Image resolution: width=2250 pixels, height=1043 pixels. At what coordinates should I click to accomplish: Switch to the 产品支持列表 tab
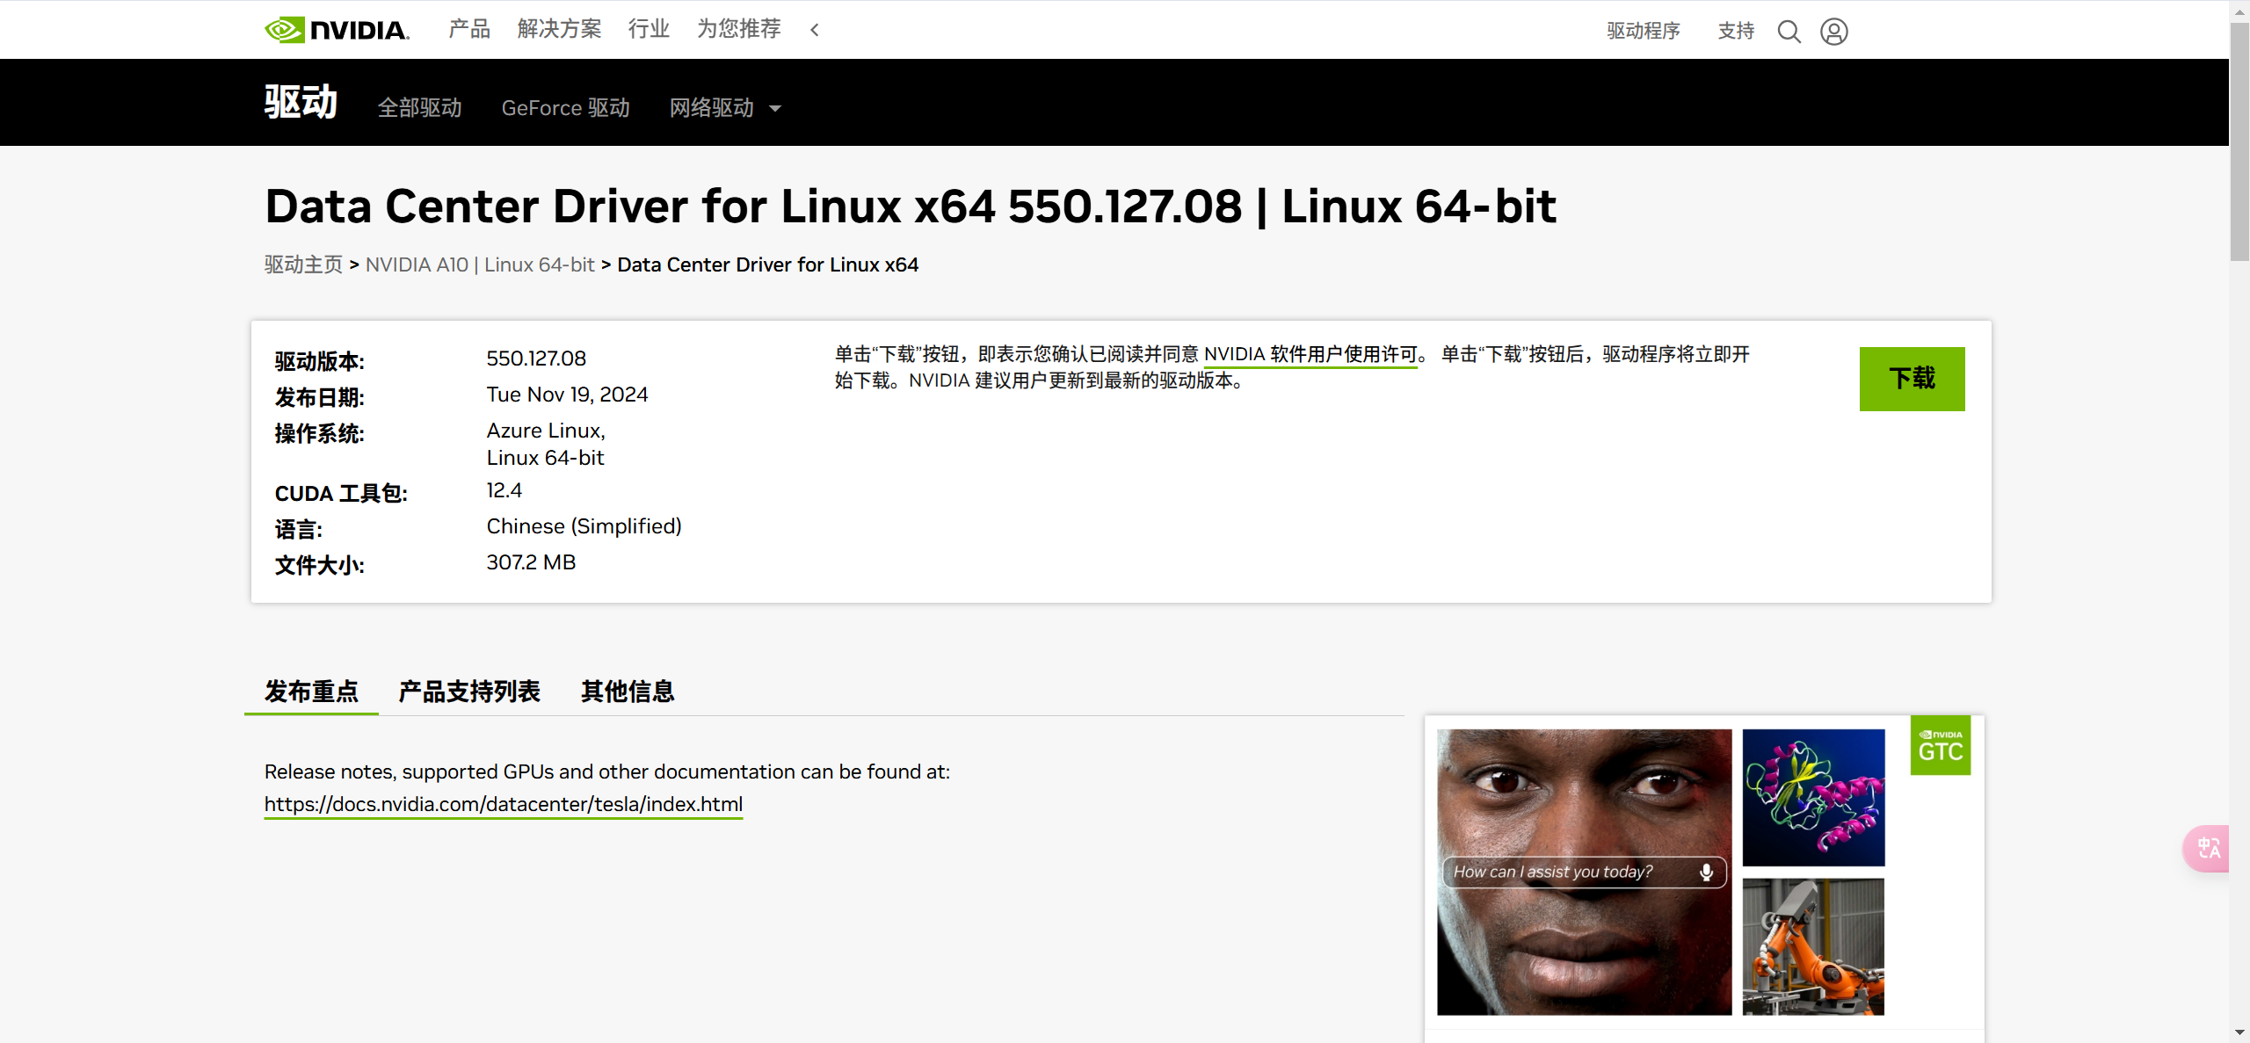[x=468, y=692]
